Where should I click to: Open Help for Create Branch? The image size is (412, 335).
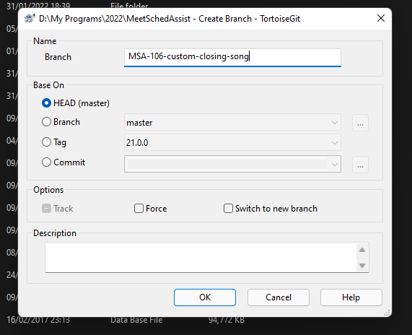tap(351, 297)
